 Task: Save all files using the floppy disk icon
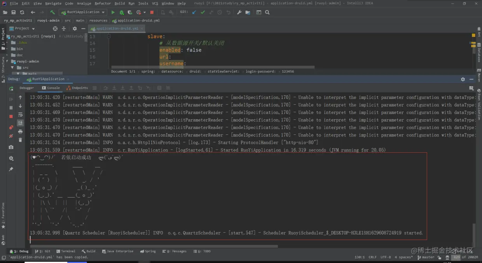click(x=14, y=12)
